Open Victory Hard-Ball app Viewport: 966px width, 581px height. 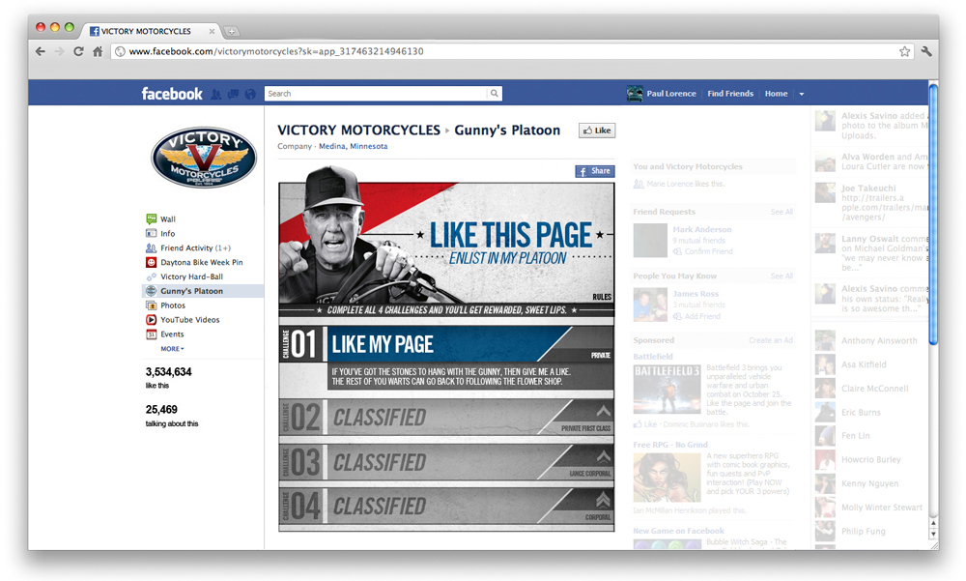(191, 276)
